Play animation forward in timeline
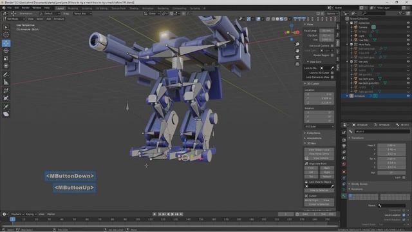The height and width of the screenshot is (232, 412). (173, 214)
